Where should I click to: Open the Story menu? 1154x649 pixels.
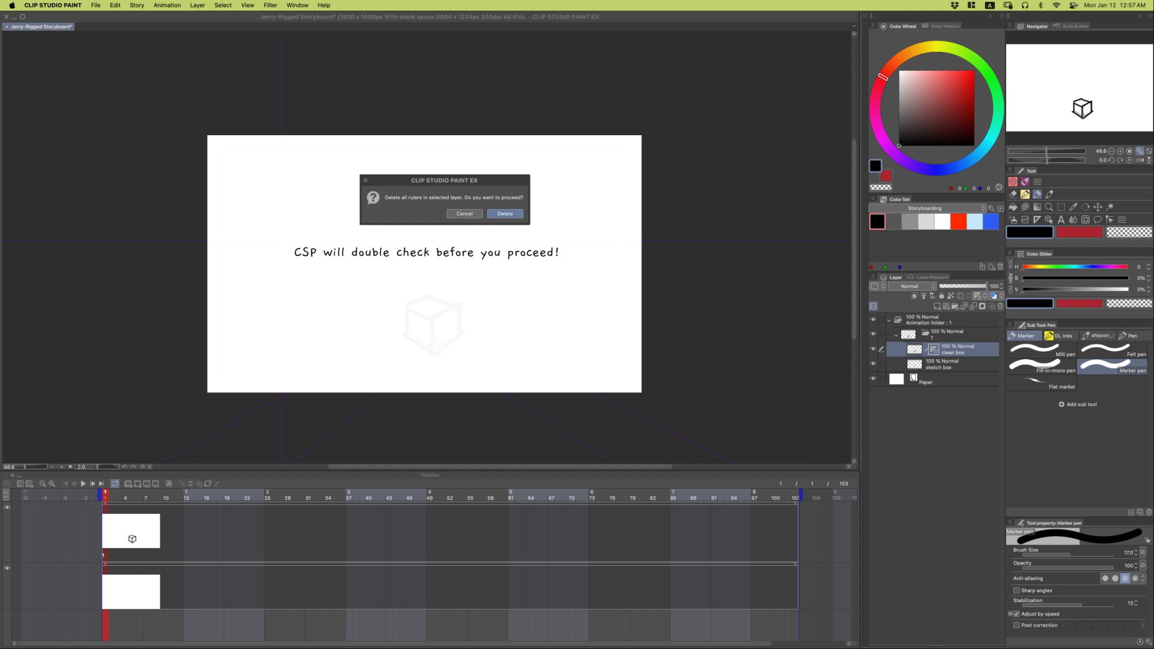tap(137, 5)
